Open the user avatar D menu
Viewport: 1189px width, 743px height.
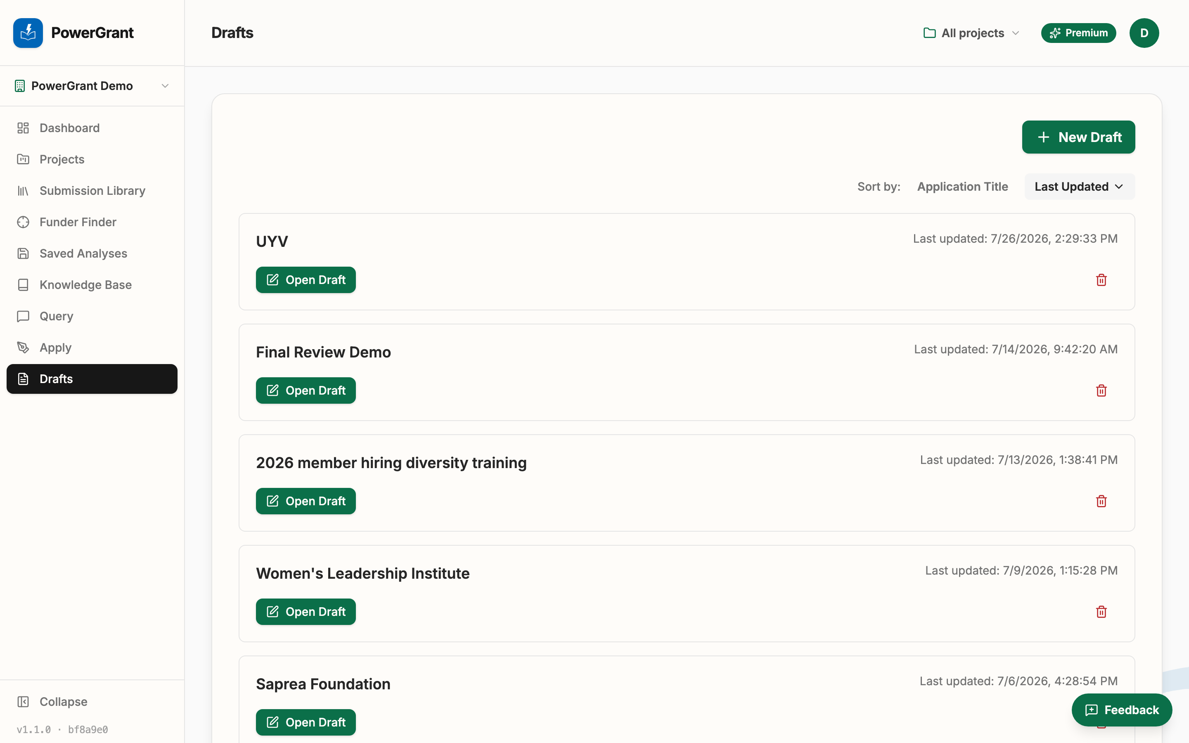[1144, 33]
